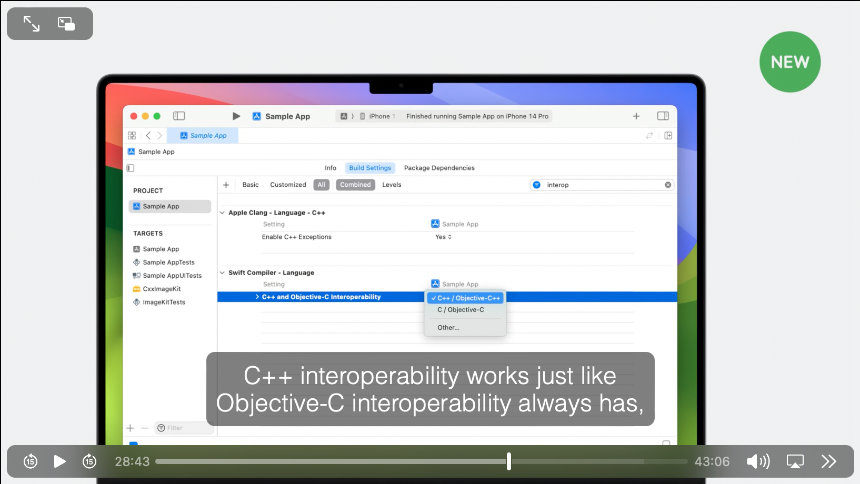The height and width of the screenshot is (484, 860).
Task: Choose C++ / Objective-C++ option
Action: tap(465, 298)
